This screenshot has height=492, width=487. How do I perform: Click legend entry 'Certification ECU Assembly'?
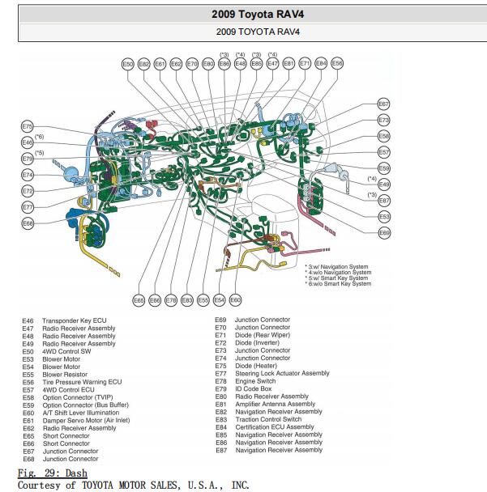(x=275, y=427)
